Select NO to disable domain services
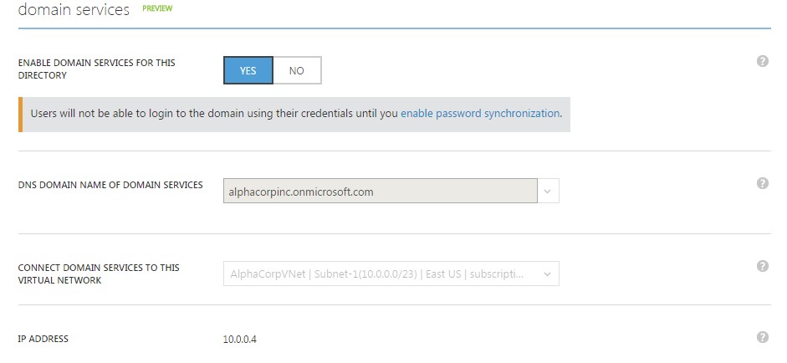Viewport: 787px width, 363px height. click(x=297, y=70)
